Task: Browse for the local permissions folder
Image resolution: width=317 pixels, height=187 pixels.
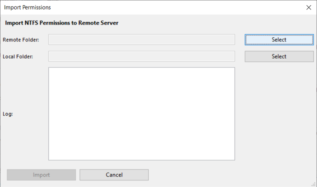Action: (x=279, y=56)
